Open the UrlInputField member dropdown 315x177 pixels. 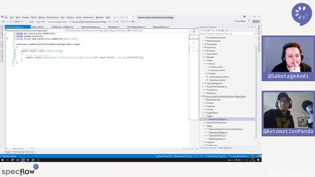[x=158, y=30]
